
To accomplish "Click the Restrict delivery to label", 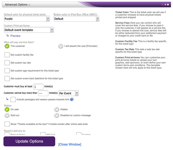I will tap(15, 131).
